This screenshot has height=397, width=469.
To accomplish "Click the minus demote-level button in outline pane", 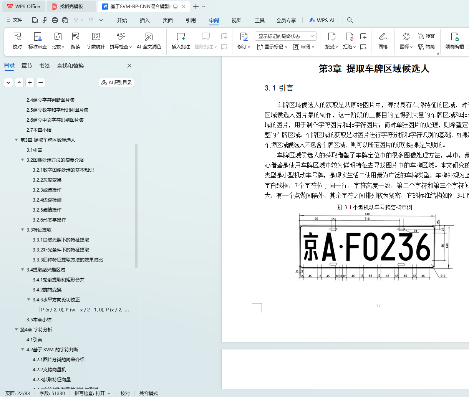I will coord(41,83).
